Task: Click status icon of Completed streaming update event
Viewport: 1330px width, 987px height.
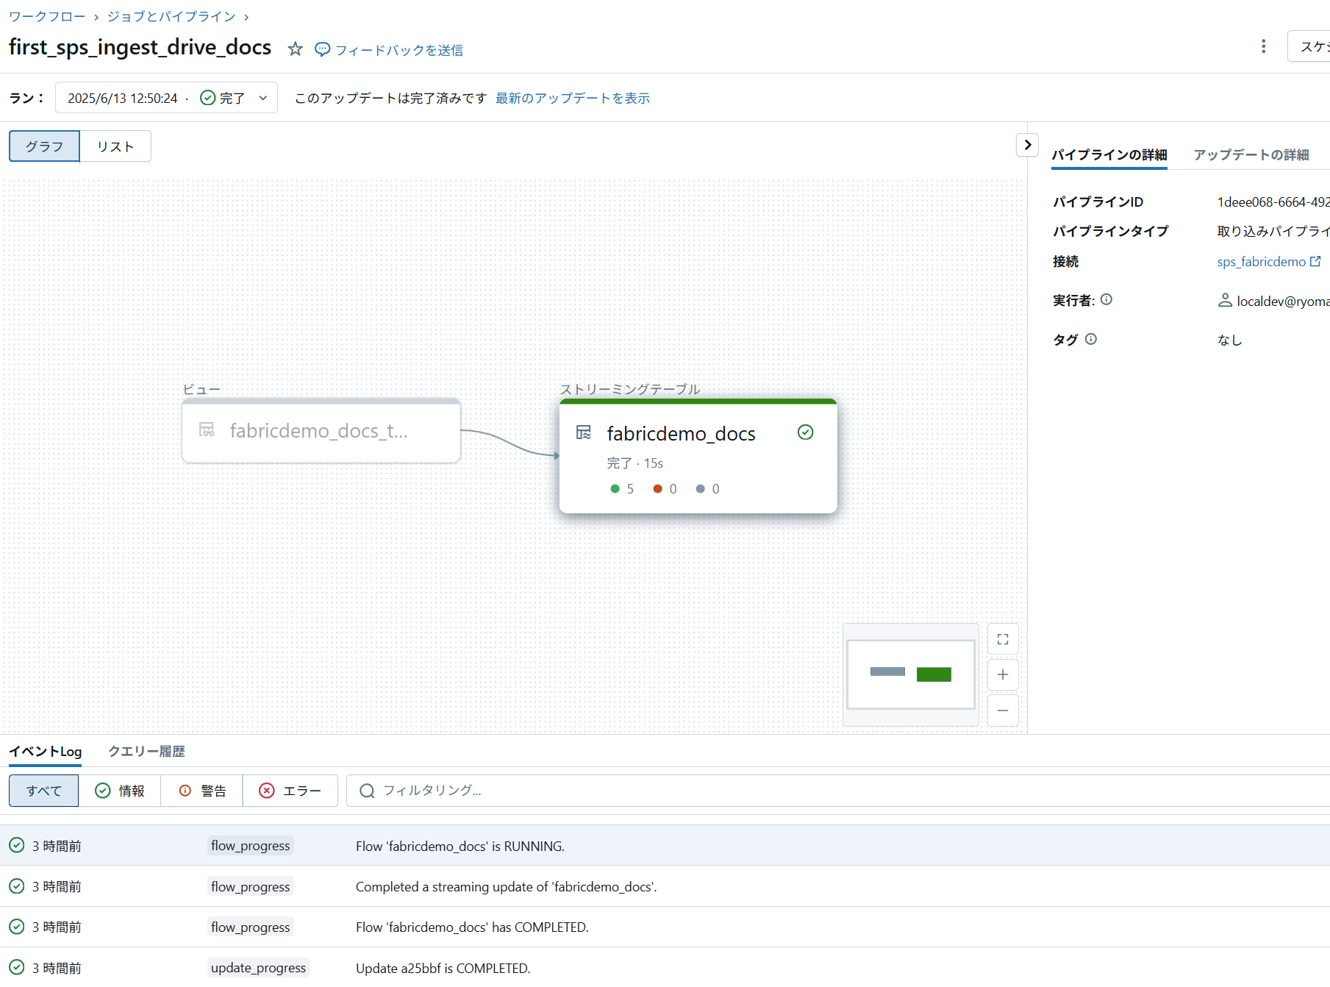Action: tap(17, 886)
